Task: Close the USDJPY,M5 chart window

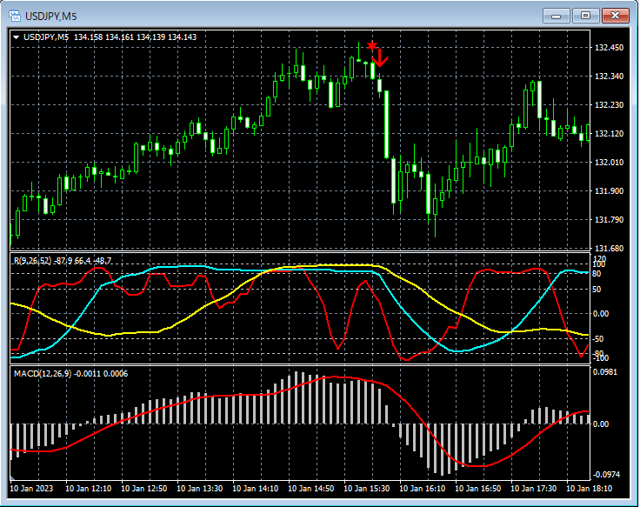Action: tap(615, 16)
